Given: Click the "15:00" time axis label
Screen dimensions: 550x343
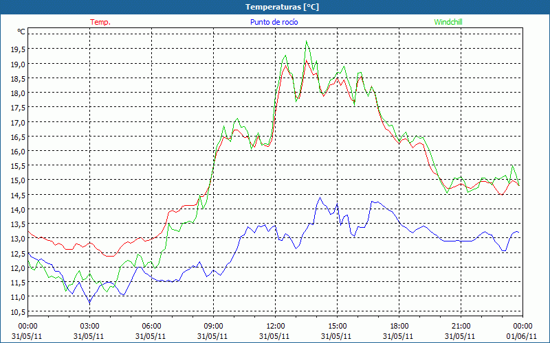Looking at the screenshot, I should [337, 327].
